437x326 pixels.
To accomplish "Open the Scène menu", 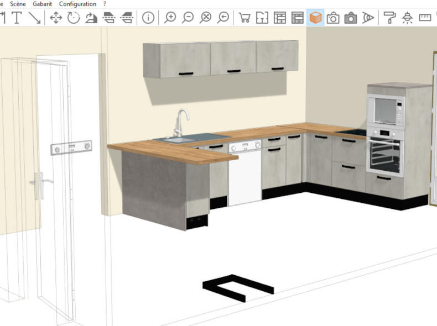I will [18, 4].
